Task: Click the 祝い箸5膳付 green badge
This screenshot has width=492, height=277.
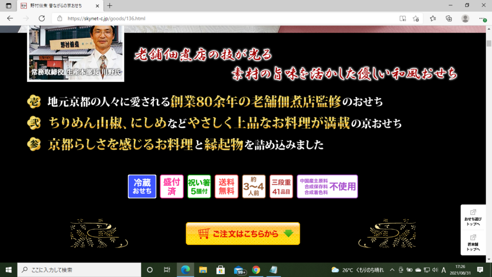Action: [199, 187]
